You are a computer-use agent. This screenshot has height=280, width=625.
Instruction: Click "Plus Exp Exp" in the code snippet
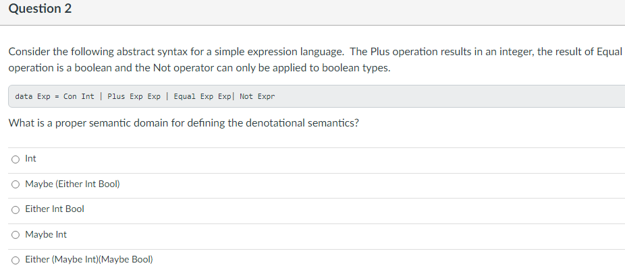point(134,96)
